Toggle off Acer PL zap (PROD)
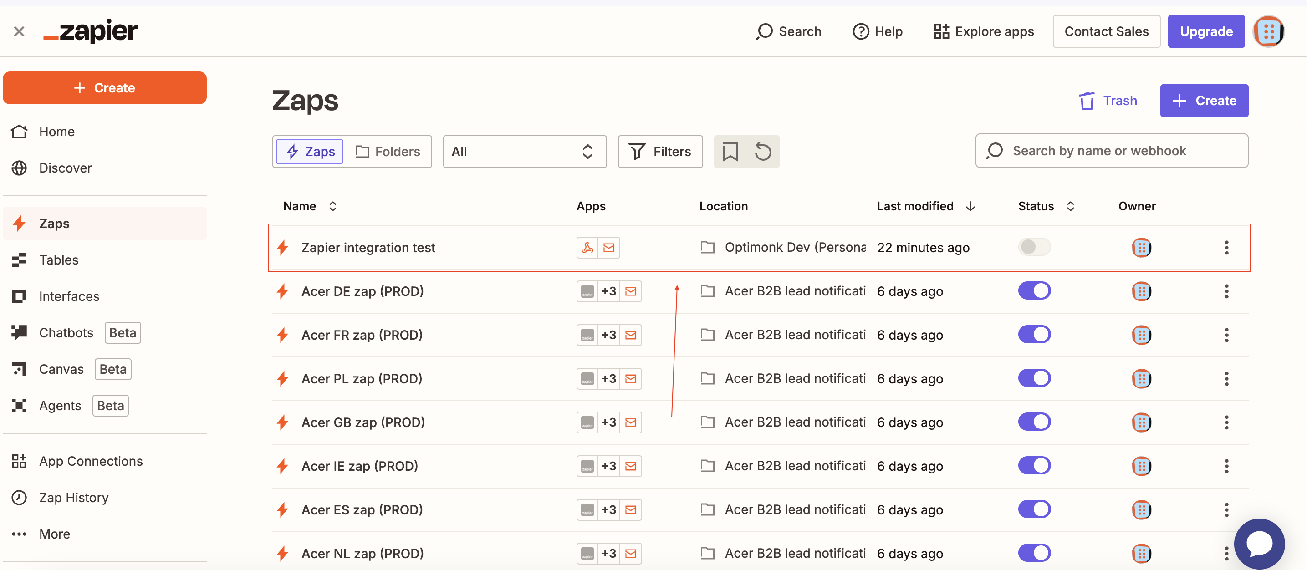 point(1034,378)
